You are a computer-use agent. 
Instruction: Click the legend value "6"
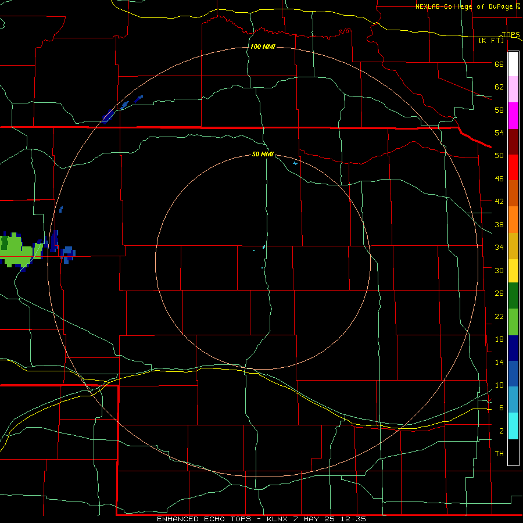pos(501,408)
